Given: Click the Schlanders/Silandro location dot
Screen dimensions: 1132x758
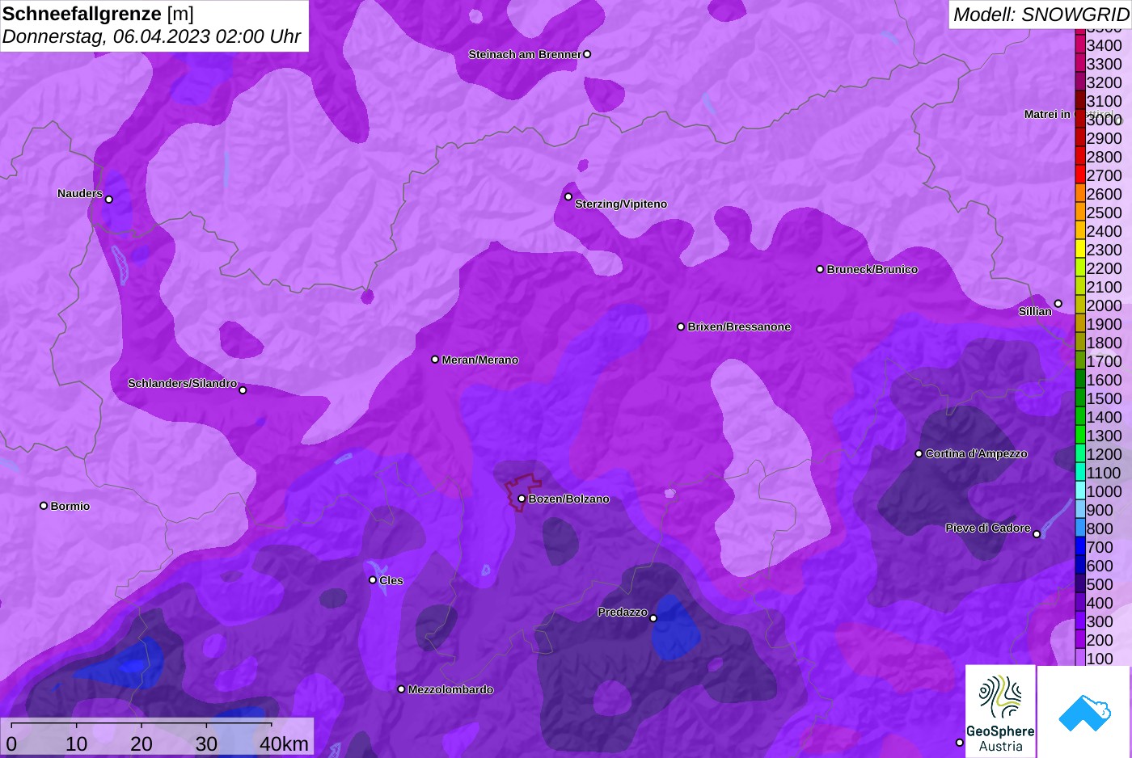Looking at the screenshot, I should pos(243,390).
